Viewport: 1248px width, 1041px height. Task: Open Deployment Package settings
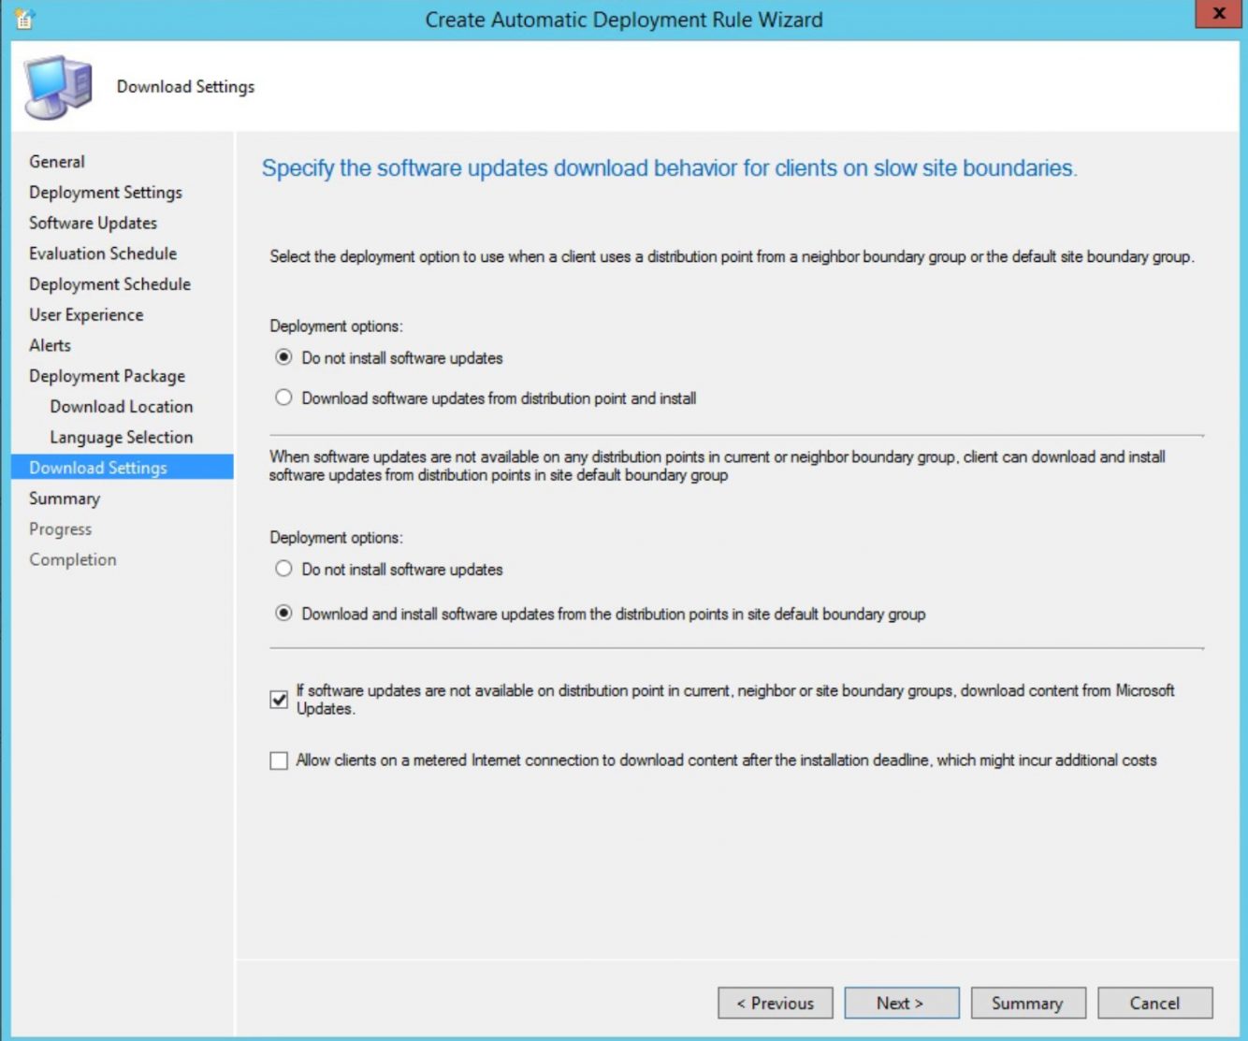click(108, 375)
